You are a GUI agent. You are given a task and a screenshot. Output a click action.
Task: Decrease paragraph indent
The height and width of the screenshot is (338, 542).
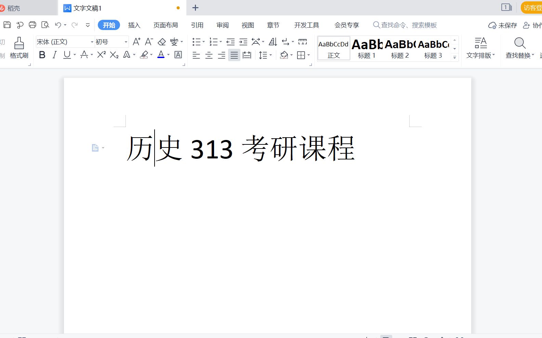click(230, 42)
